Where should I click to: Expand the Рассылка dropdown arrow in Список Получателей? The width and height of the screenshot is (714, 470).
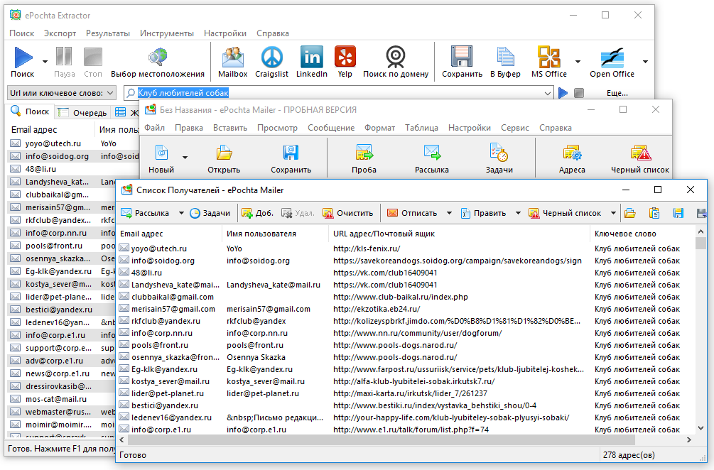coord(181,213)
